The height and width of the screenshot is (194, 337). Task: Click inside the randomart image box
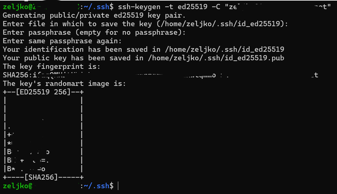point(43,135)
